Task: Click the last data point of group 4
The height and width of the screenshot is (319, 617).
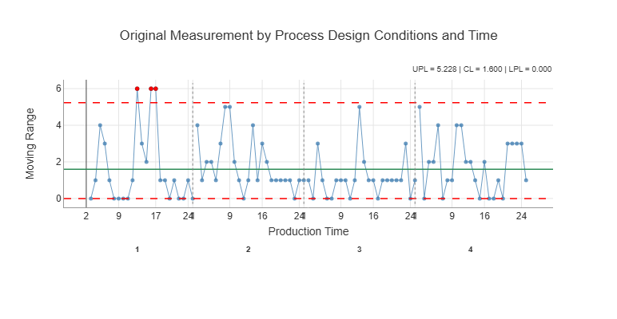Action: (526, 180)
